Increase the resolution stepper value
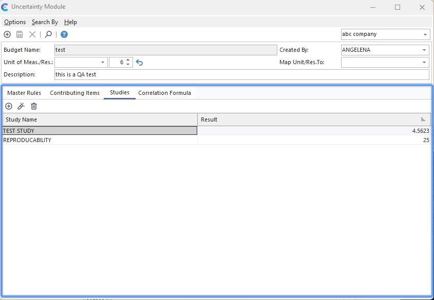 [x=128, y=60]
